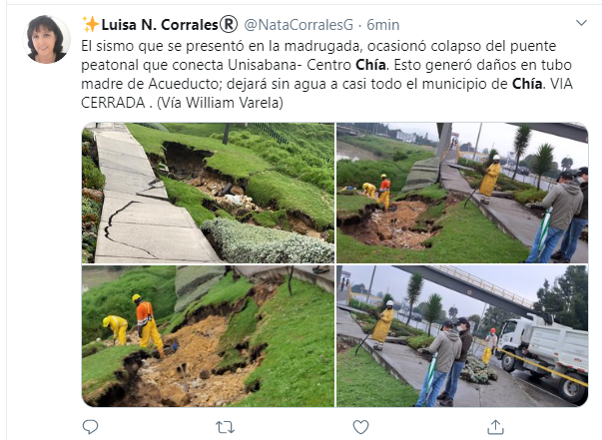
Task: Click the CERRADA text in the tweet
Action: 113,103
